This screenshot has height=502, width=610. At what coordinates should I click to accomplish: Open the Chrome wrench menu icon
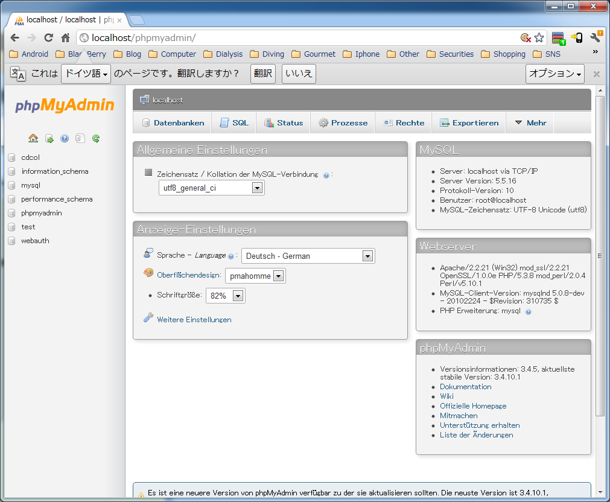tap(596, 37)
